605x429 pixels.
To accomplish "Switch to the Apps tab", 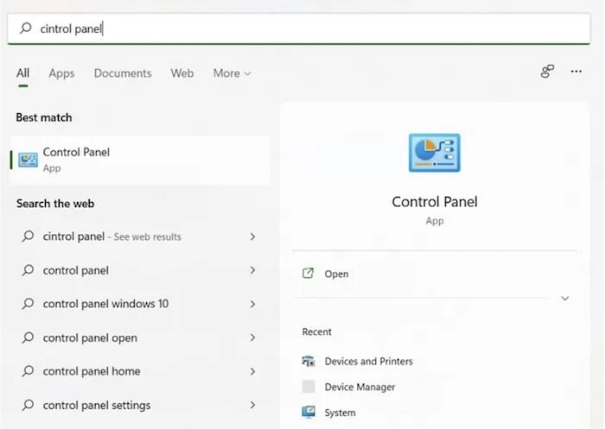I will (x=61, y=73).
